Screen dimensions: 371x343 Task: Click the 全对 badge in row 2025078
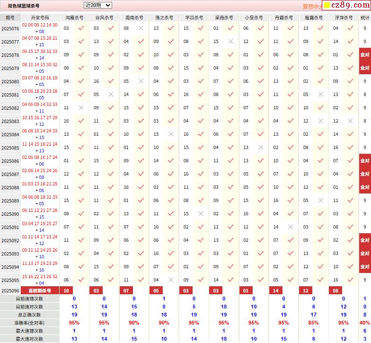365,55
